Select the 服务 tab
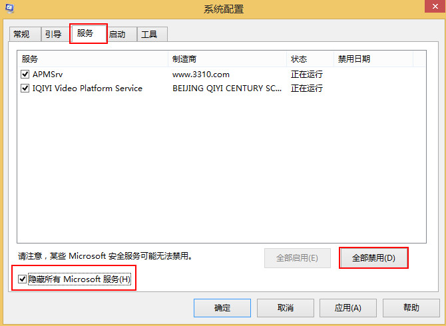The height and width of the screenshot is (326, 446). (x=85, y=33)
